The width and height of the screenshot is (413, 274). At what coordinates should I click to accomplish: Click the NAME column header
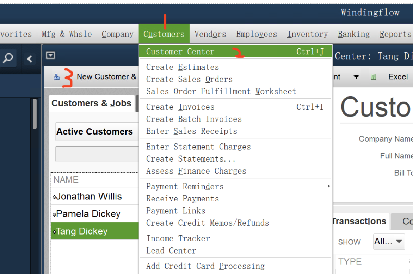coord(95,180)
